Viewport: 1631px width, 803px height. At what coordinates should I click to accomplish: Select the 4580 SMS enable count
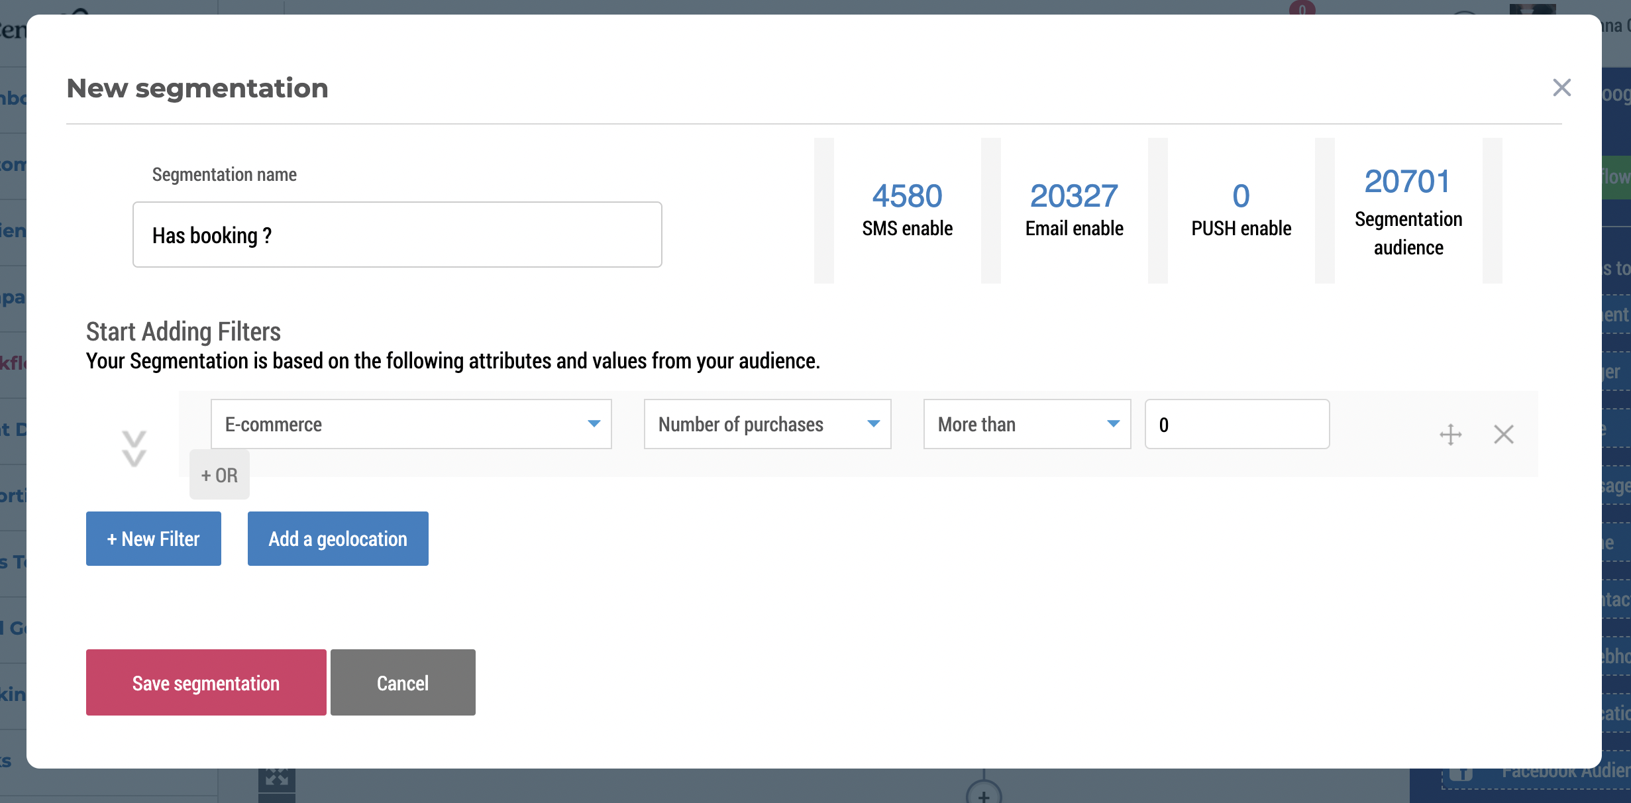[x=907, y=196]
